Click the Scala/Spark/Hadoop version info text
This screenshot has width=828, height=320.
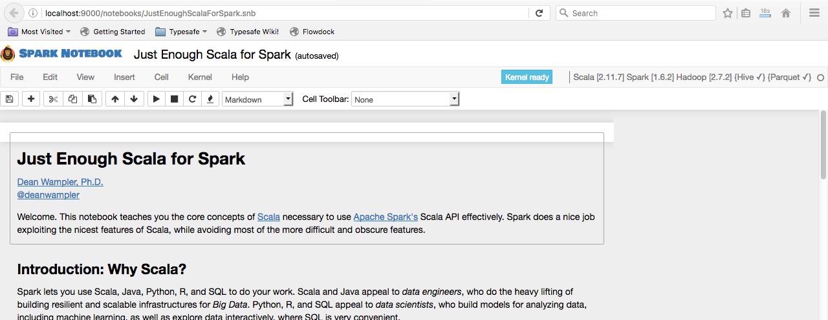(x=692, y=77)
